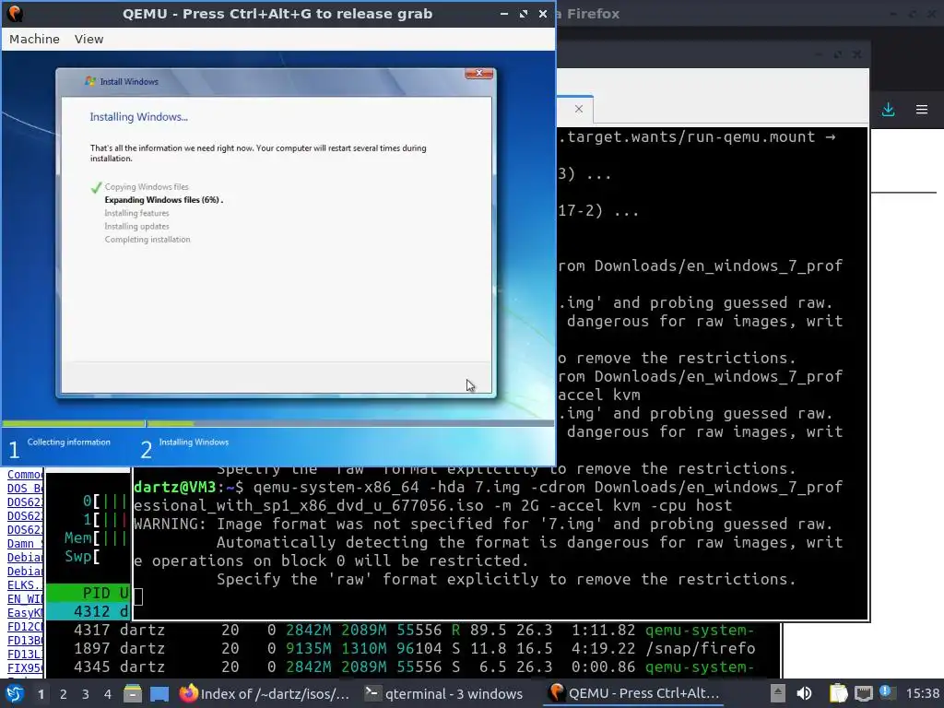Viewport: 944px width, 708px height.
Task: Select the htop row with PID 4317
Action: tap(414, 631)
